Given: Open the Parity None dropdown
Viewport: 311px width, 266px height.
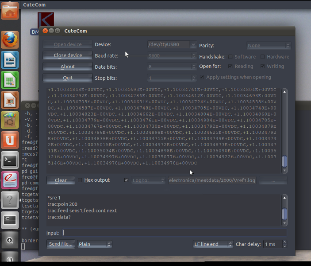Looking at the screenshot, I should (x=269, y=46).
